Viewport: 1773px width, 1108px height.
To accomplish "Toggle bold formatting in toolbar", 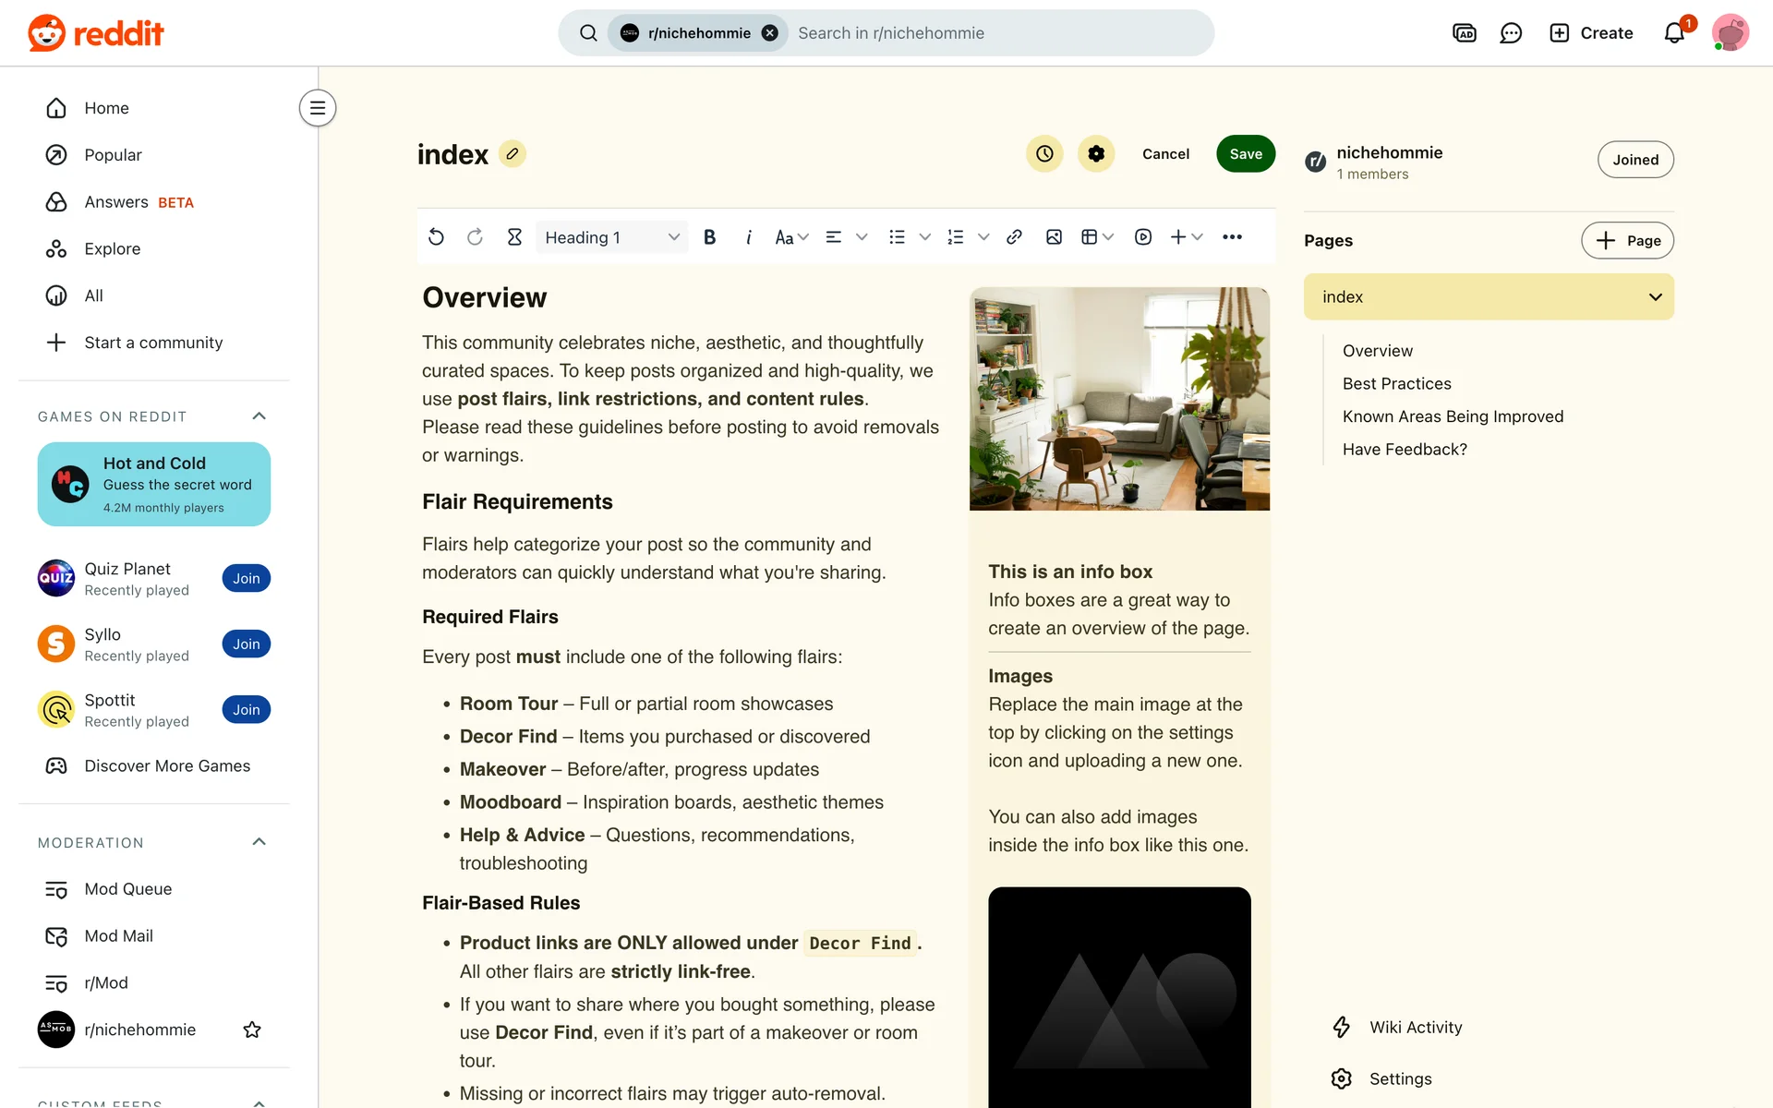I will pyautogui.click(x=709, y=237).
